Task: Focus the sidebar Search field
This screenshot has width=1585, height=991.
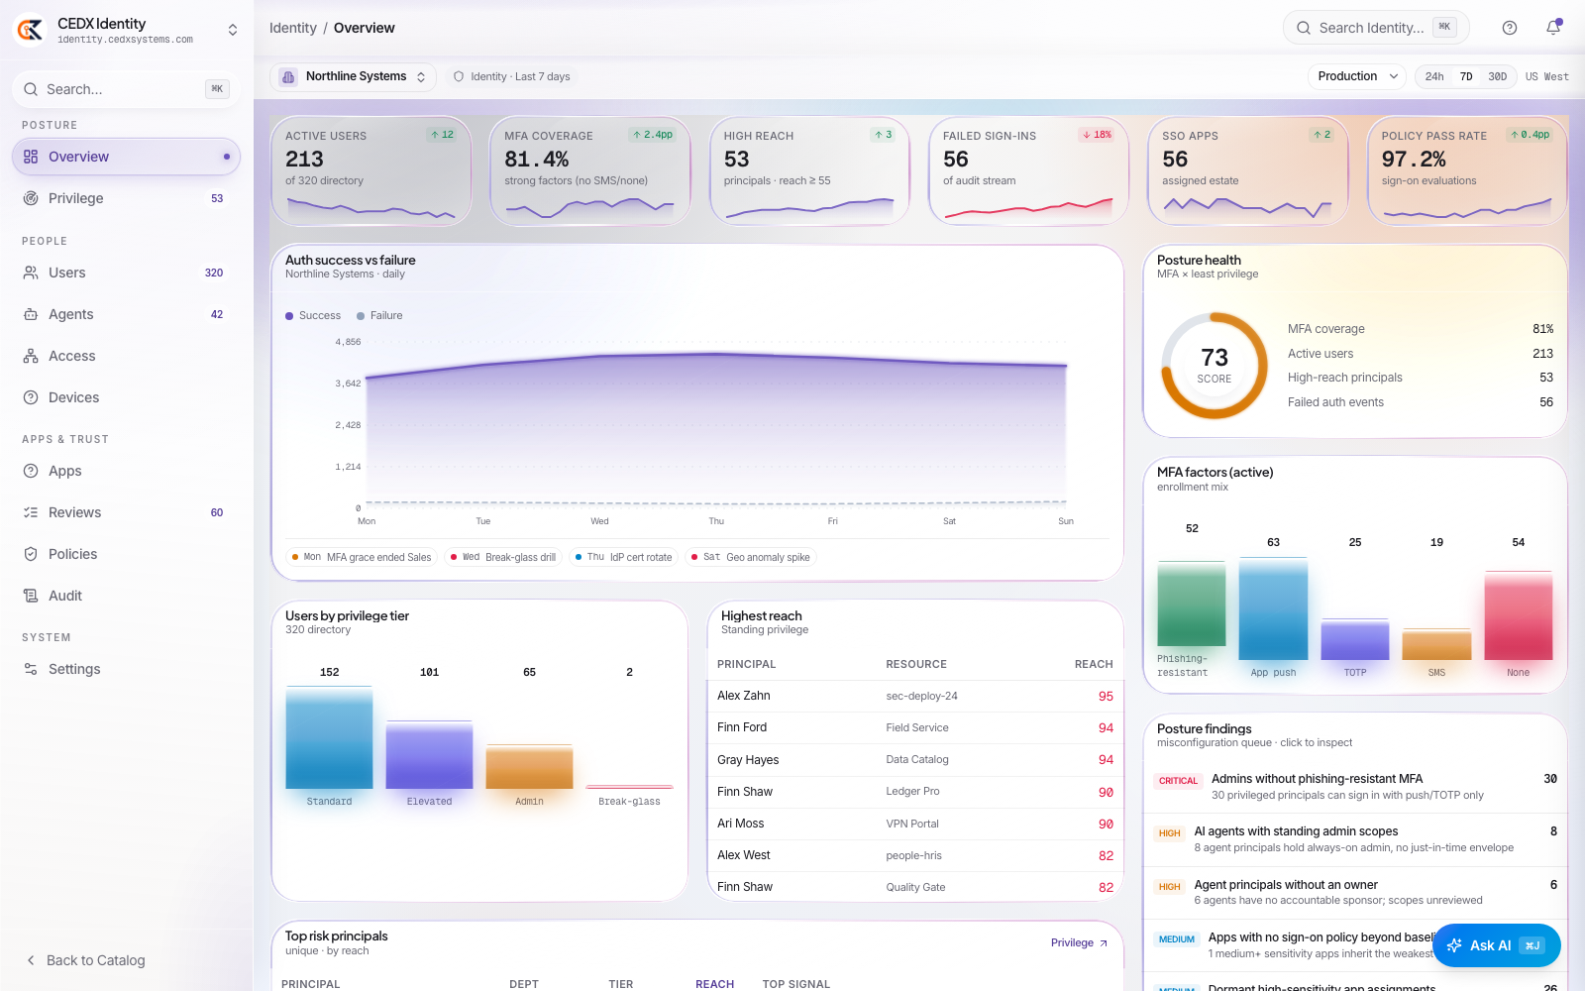Action: [126, 89]
